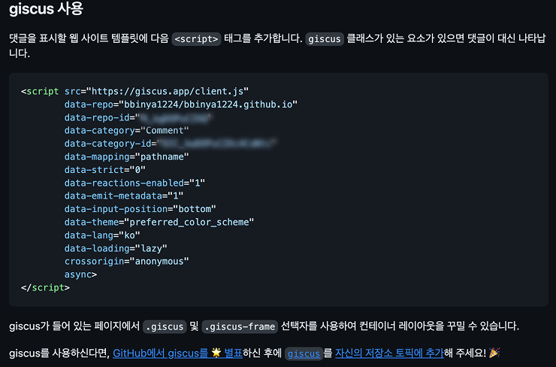Click the 'giscus 사용' heading
The width and height of the screenshot is (556, 367).
46,9
